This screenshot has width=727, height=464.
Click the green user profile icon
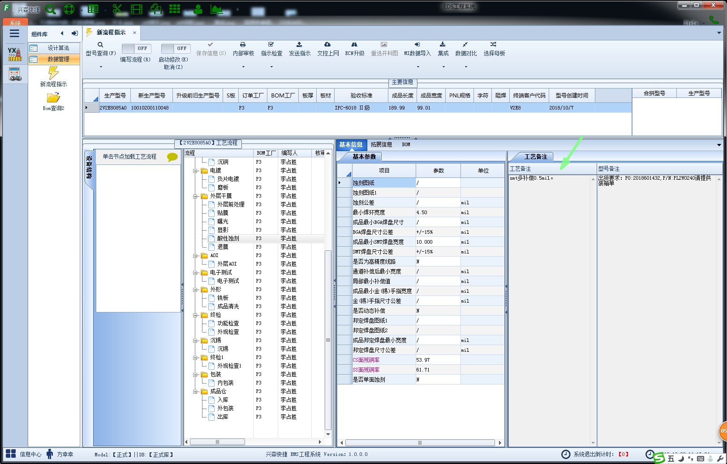[198, 9]
